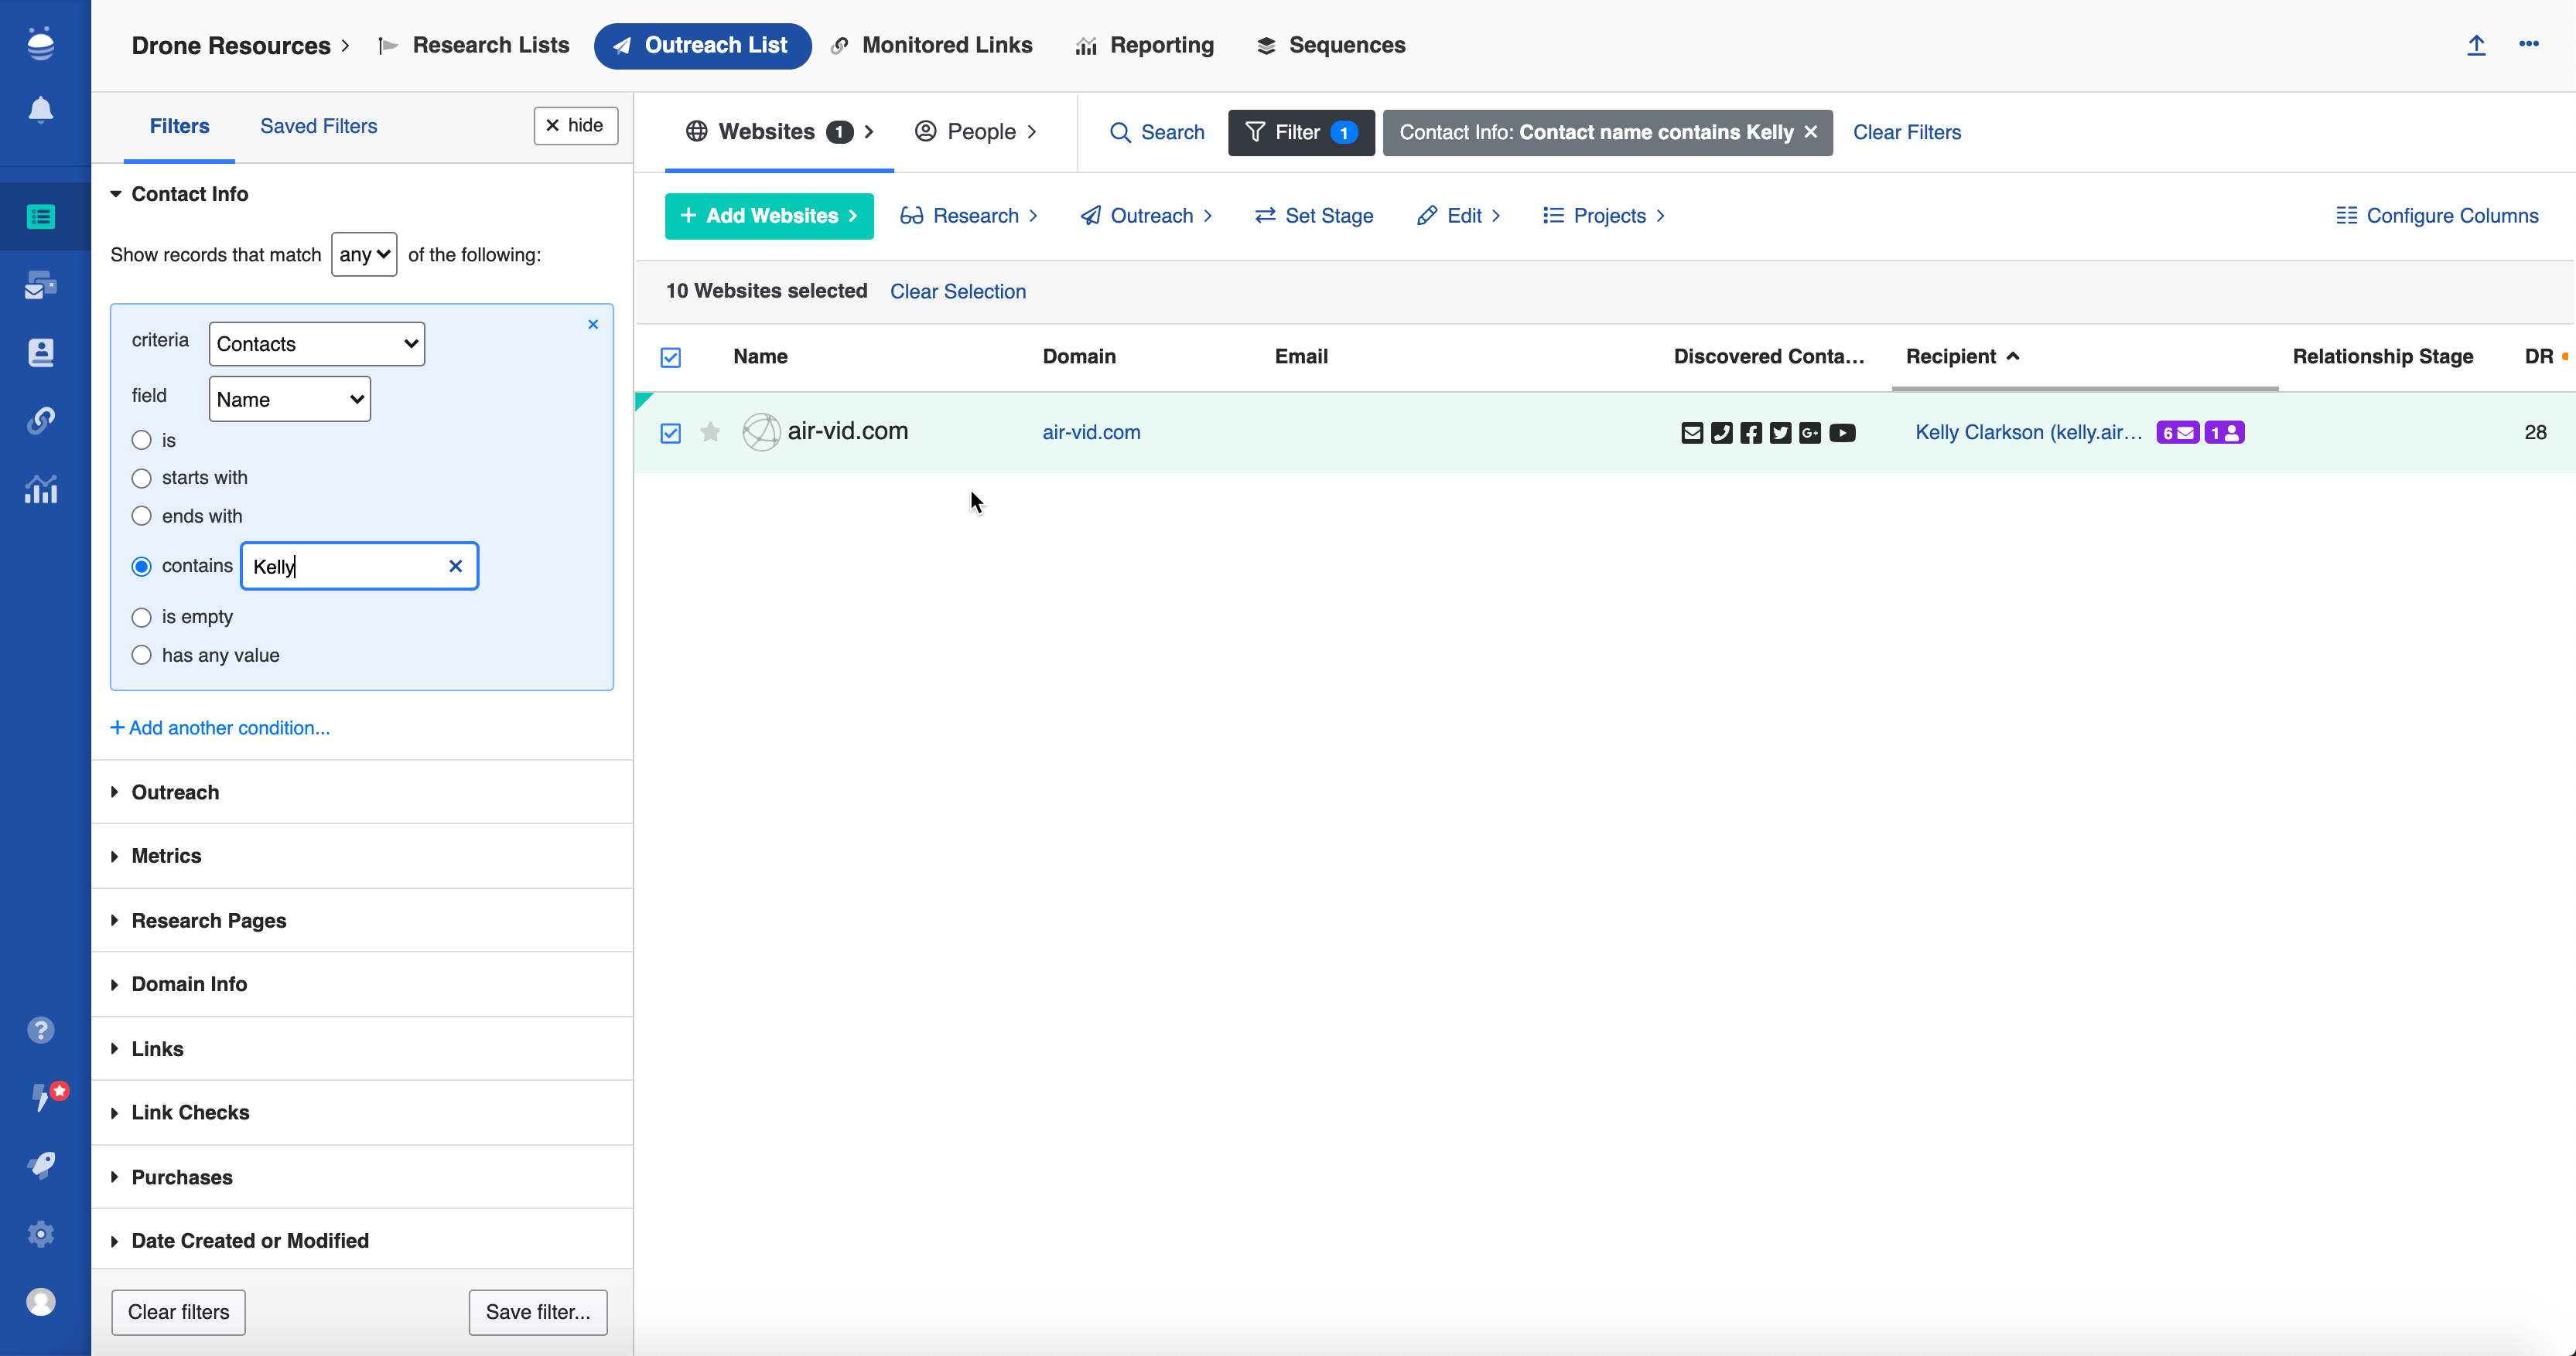
Task: Open the criteria Contacts dropdown
Action: (316, 344)
